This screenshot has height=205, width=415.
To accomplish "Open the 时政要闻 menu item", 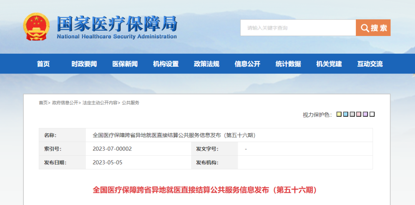I will tap(84, 64).
